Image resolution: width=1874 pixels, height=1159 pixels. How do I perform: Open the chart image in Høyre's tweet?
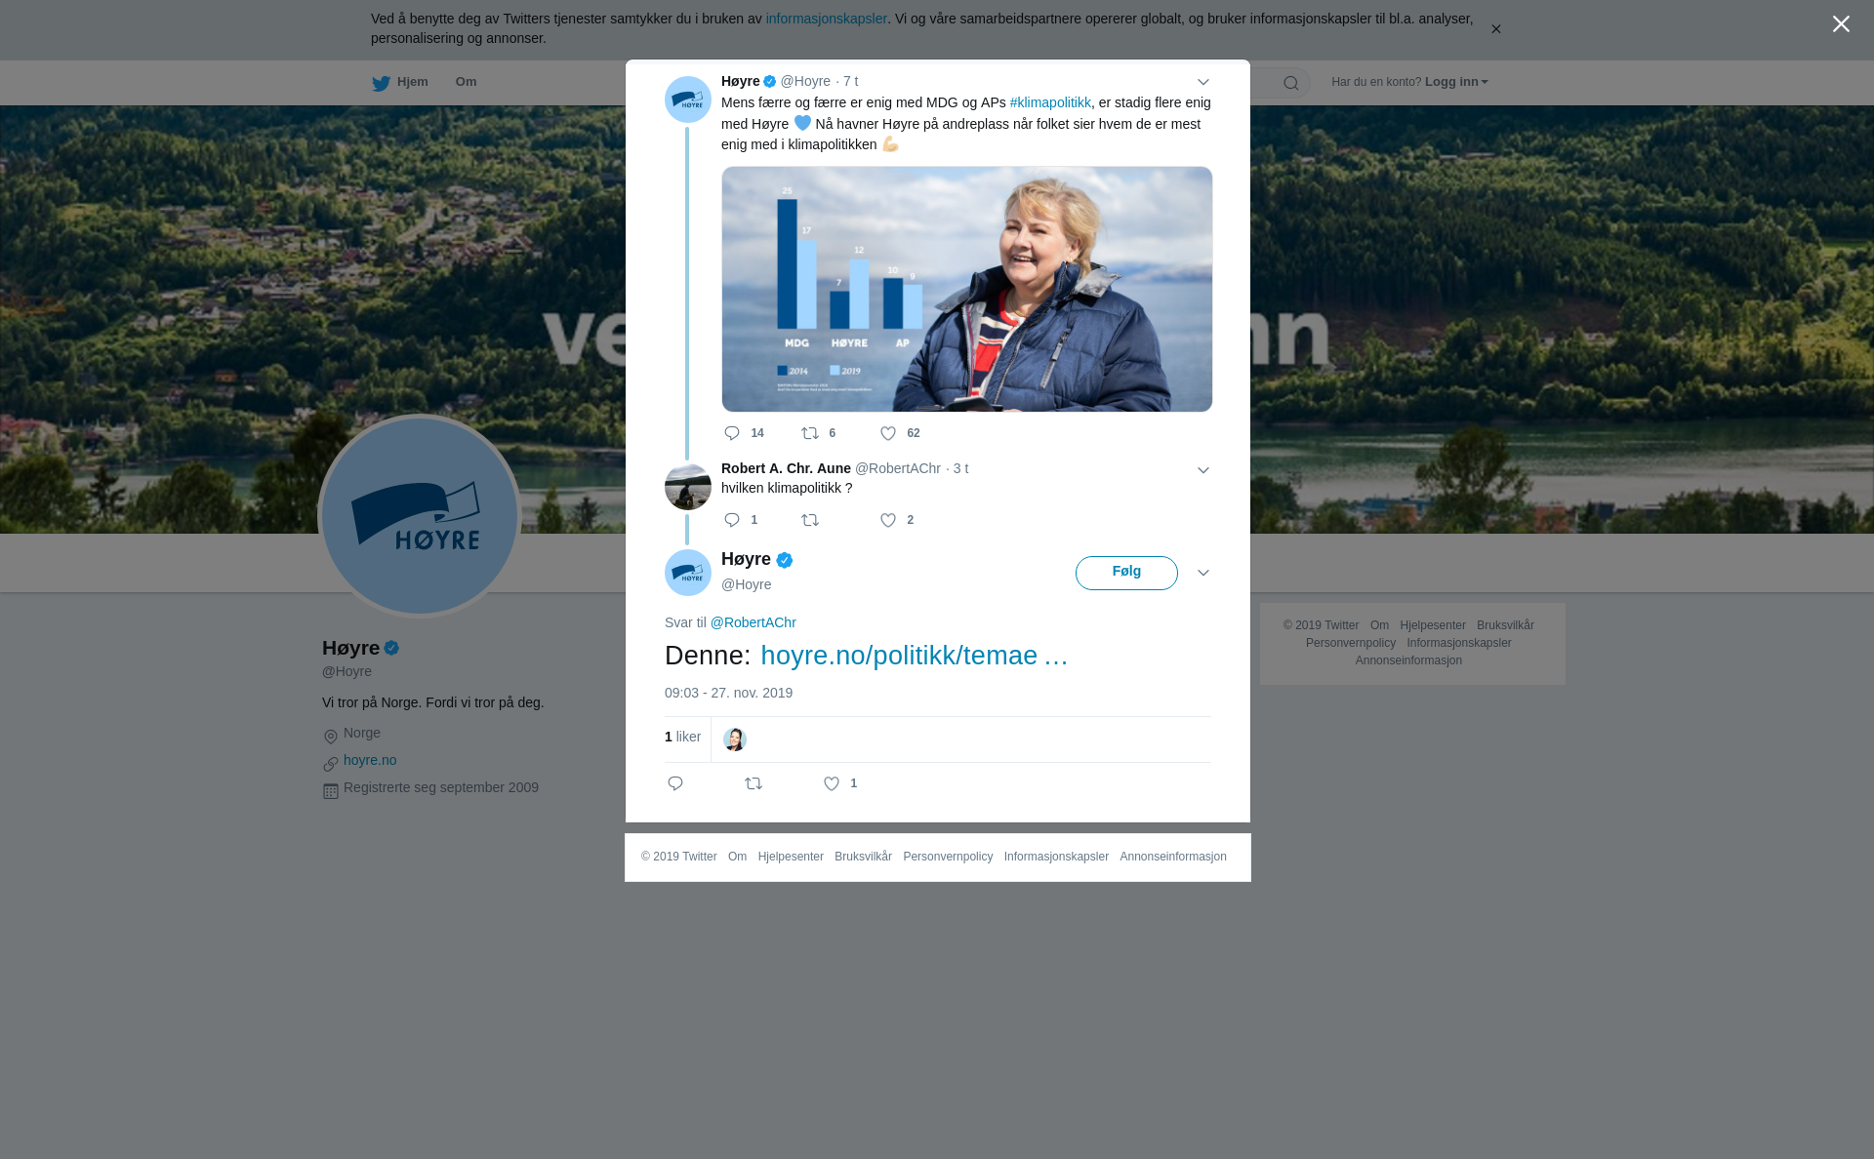[967, 289]
